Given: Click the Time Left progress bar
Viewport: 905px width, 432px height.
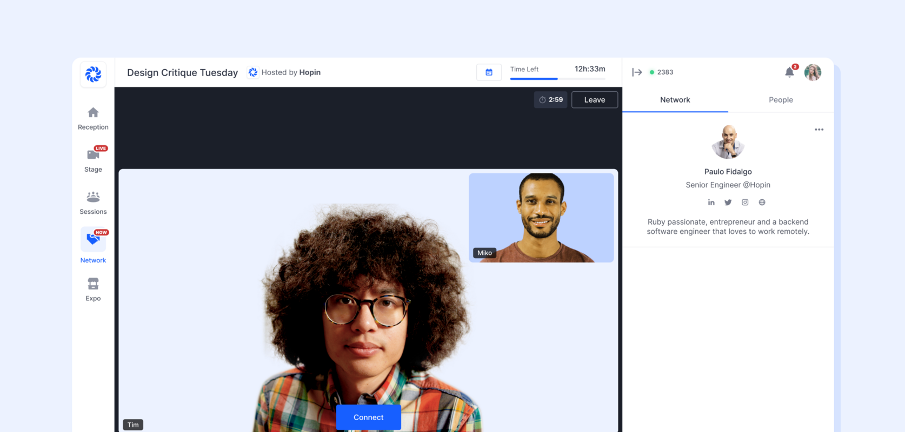Looking at the screenshot, I should coord(557,79).
